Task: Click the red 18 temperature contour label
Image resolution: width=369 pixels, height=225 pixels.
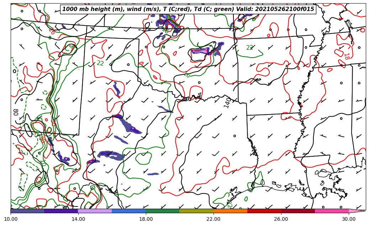Action: pyautogui.click(x=347, y=57)
